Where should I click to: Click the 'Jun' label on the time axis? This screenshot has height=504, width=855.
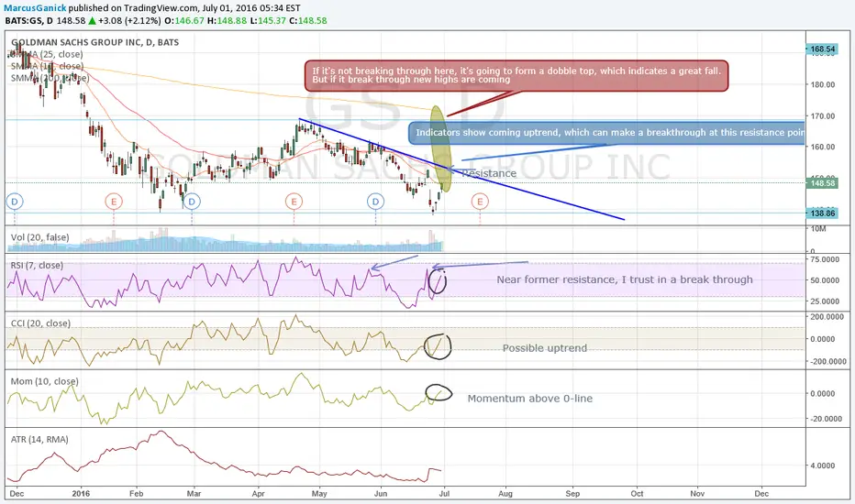coord(381,494)
